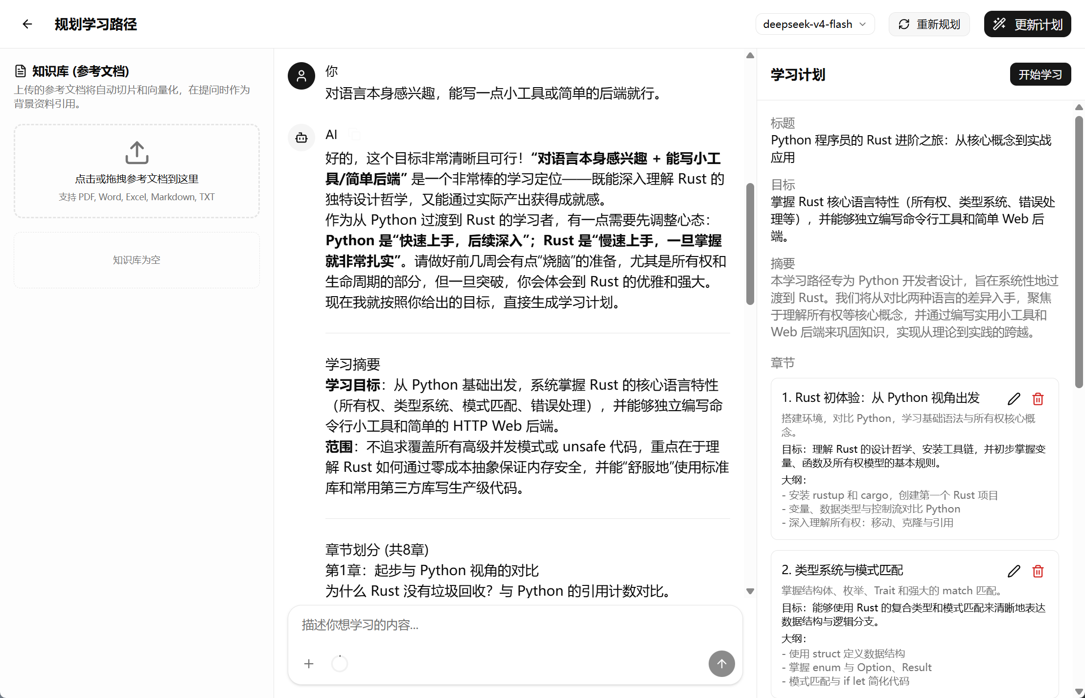
Task: Click the 章节划分 (共8章) heading in chat
Action: [x=377, y=550]
